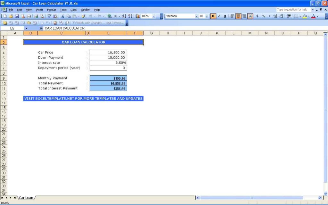Image resolution: width=328 pixels, height=205 pixels.
Task: Open the Insert menu
Action: (39, 10)
